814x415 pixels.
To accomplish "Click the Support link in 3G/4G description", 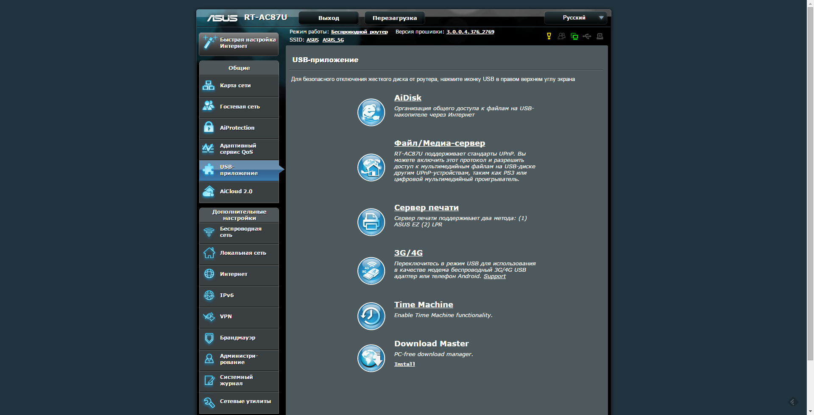I will 495,276.
